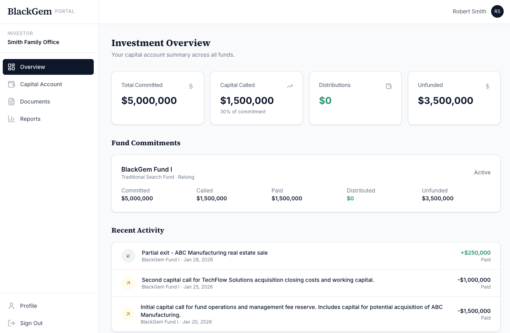Viewport: 510px width, 333px height.
Task: Click the Overview grid icon in sidebar
Action: click(x=11, y=67)
